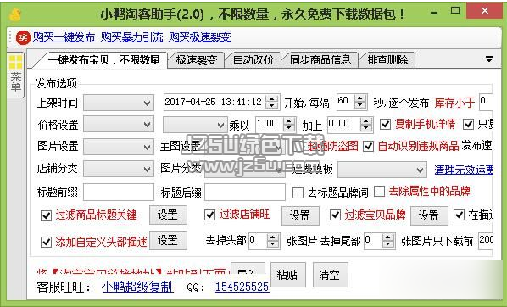This screenshot has height=307, width=507.
Task: Open 购买暴力引流 link
Action: click(132, 37)
